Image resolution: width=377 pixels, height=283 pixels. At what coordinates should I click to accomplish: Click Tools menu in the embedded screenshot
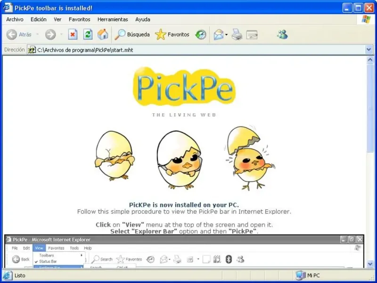click(x=74, y=248)
